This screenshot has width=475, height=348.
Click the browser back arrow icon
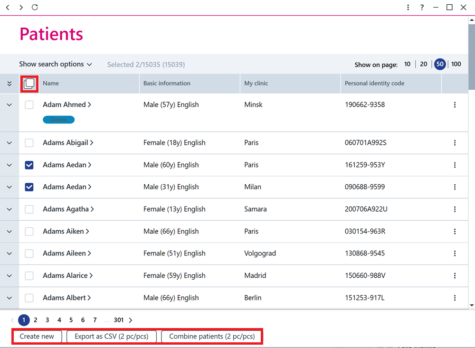tap(8, 7)
